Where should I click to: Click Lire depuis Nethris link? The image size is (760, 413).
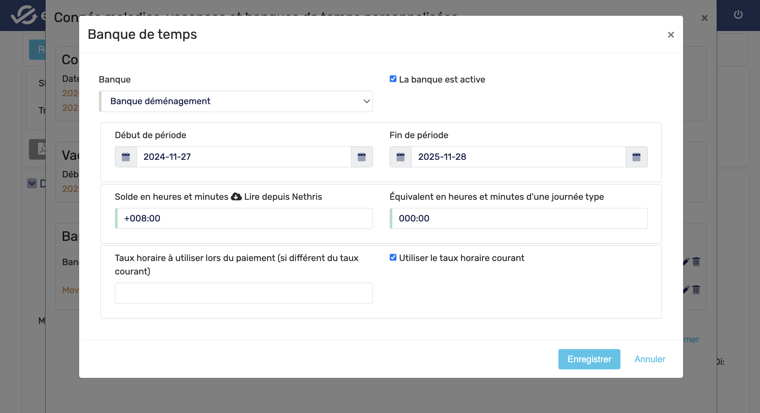283,197
